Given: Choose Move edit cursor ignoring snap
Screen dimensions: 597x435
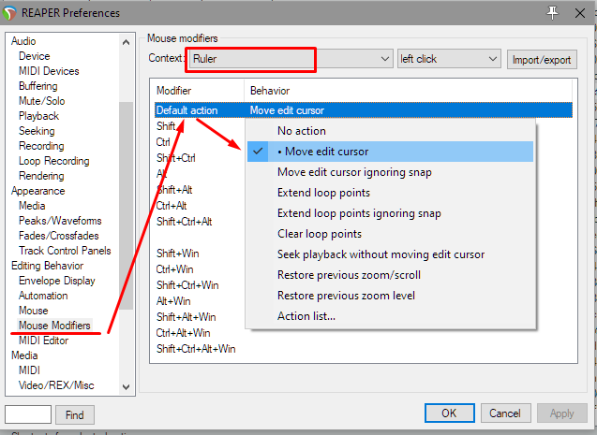Looking at the screenshot, I should pos(390,172).
